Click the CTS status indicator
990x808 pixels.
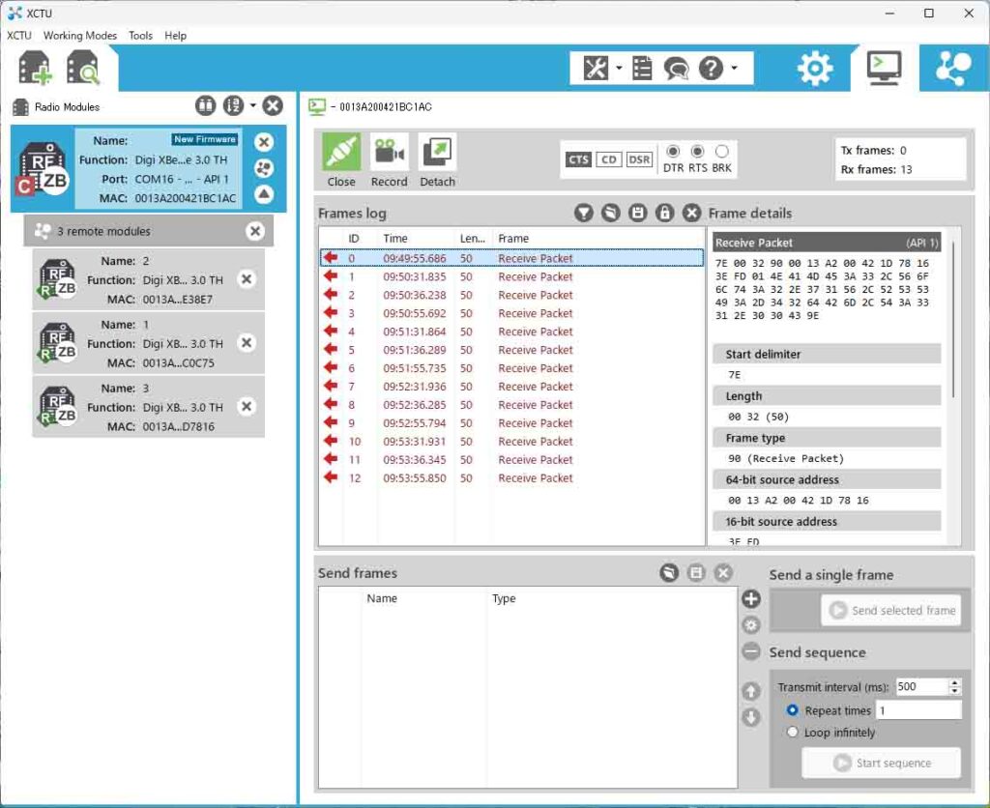point(578,159)
